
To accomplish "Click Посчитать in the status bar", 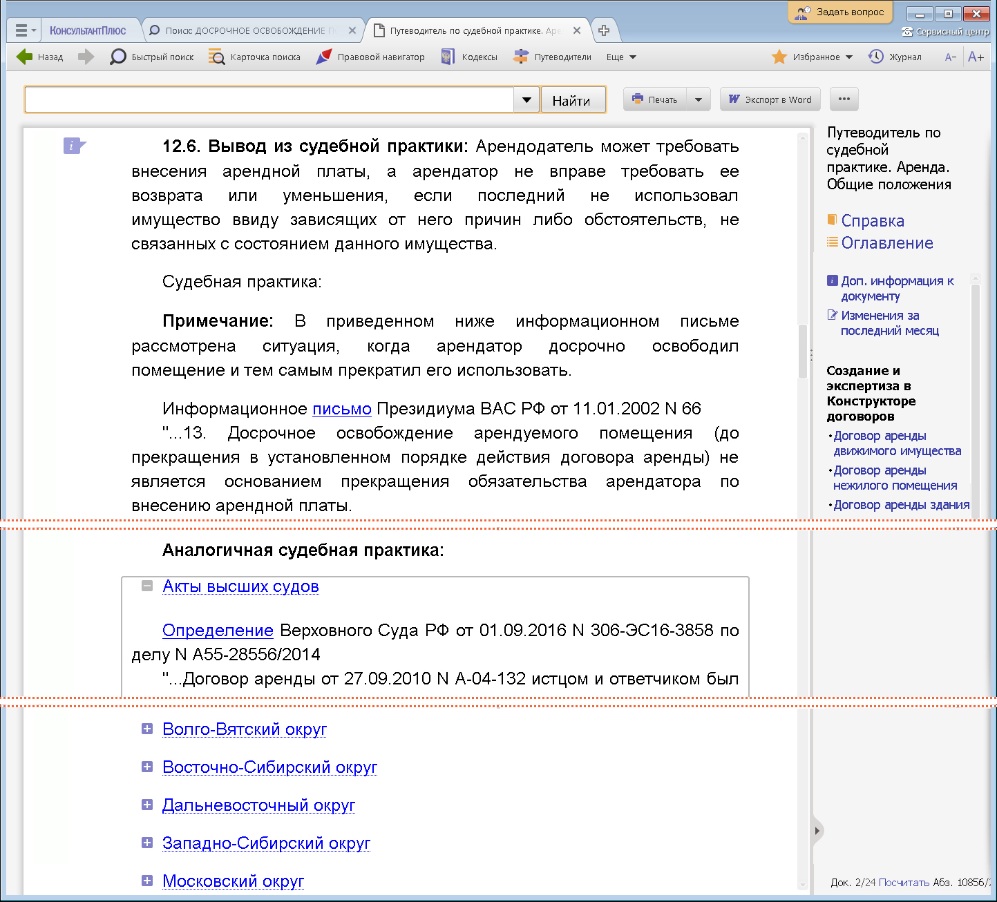I will point(904,883).
